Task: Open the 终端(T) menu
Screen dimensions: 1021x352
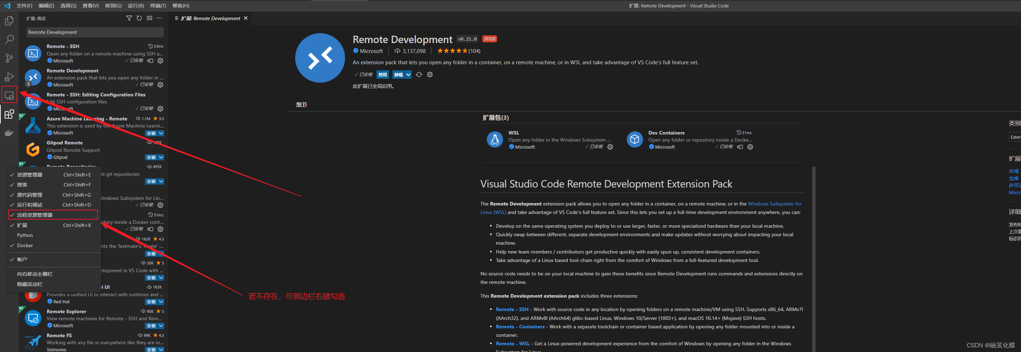Action: click(x=158, y=6)
